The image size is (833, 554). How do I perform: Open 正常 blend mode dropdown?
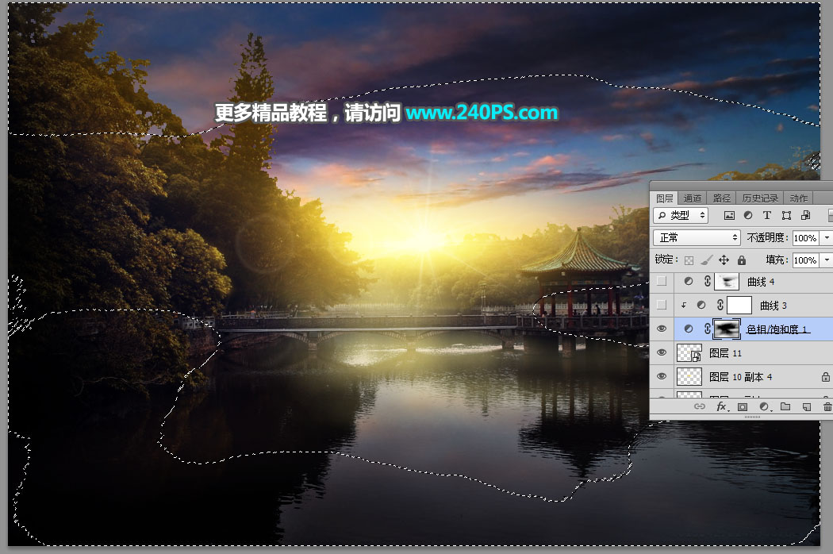pyautogui.click(x=697, y=237)
